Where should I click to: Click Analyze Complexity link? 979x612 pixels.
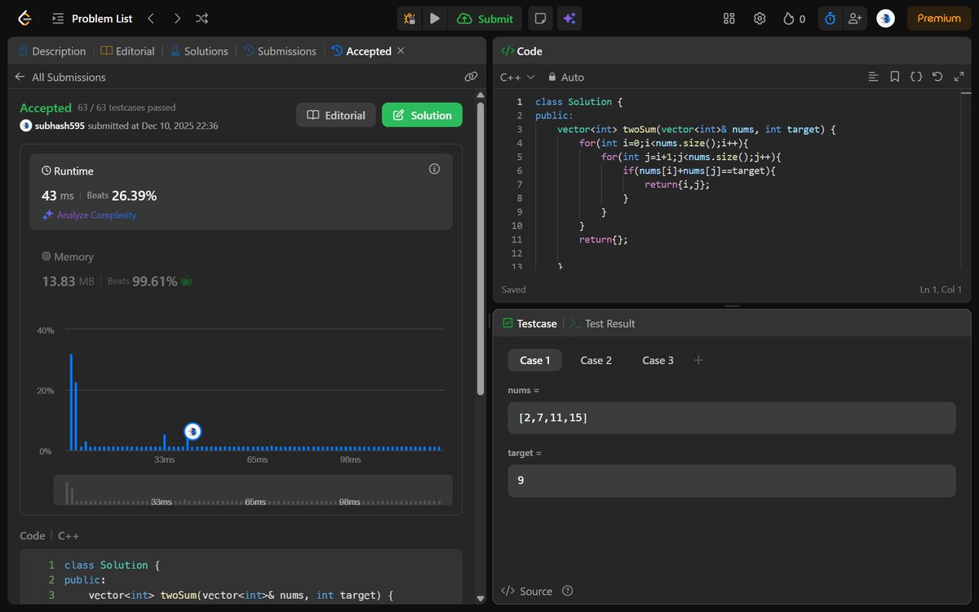coord(90,215)
